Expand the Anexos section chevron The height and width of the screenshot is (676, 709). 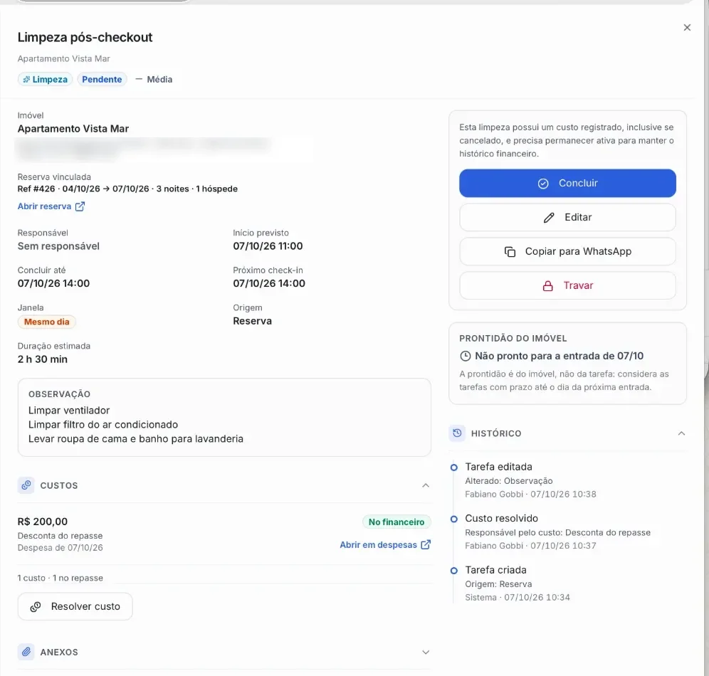pyautogui.click(x=426, y=652)
